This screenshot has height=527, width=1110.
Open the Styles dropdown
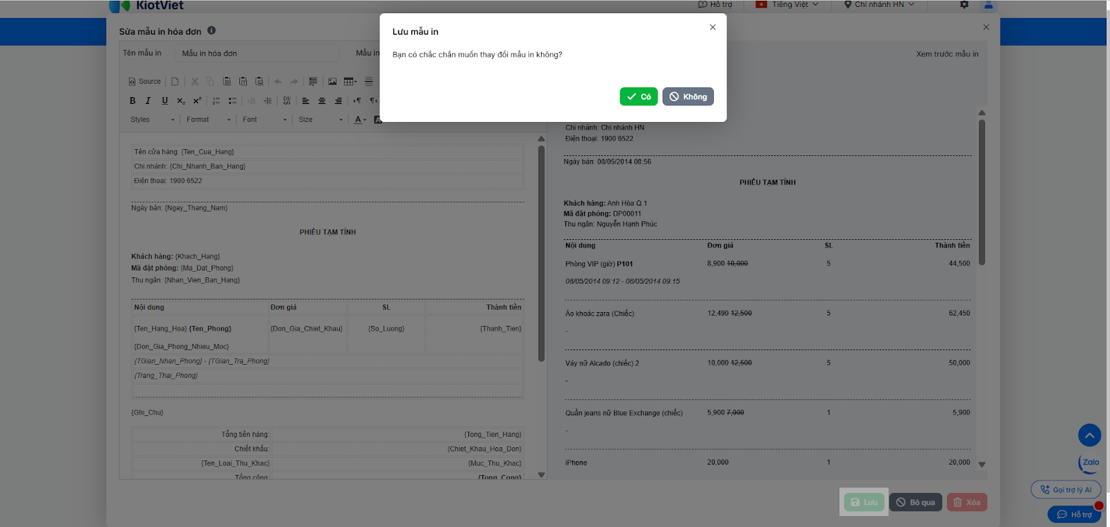pos(153,119)
